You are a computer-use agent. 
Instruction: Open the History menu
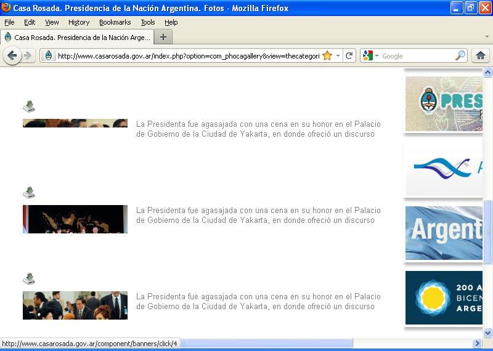pyautogui.click(x=79, y=22)
